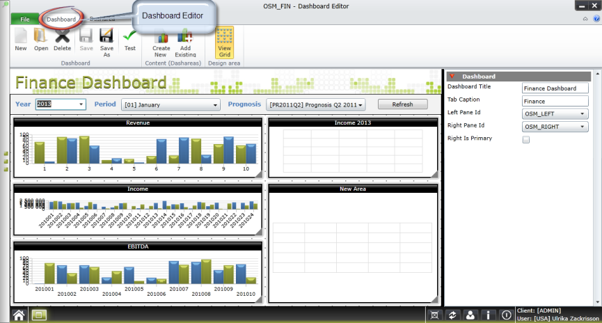Select the green window icon beside Home
The width and height of the screenshot is (602, 323).
pyautogui.click(x=39, y=315)
